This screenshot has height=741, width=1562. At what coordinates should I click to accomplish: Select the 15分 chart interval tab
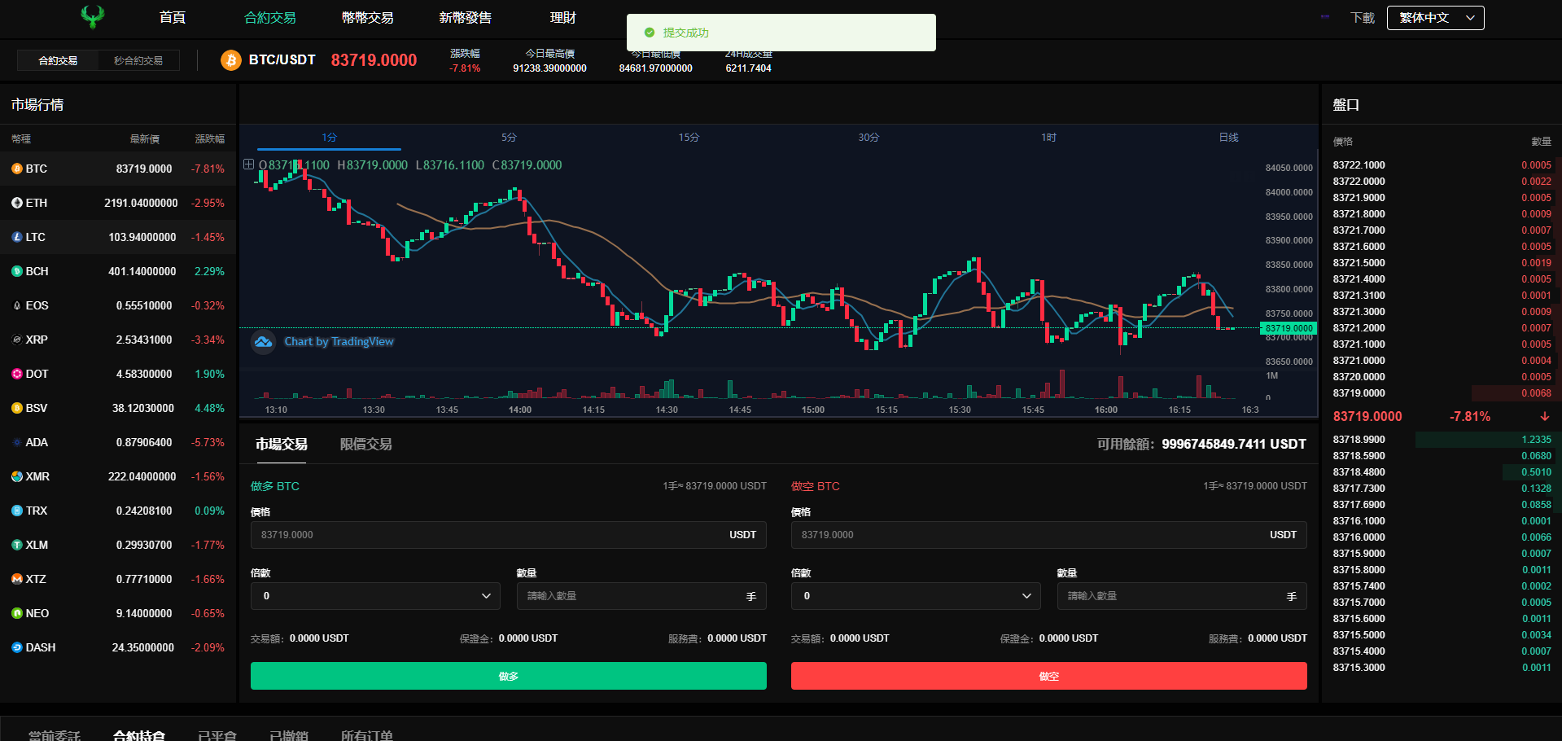[689, 138]
